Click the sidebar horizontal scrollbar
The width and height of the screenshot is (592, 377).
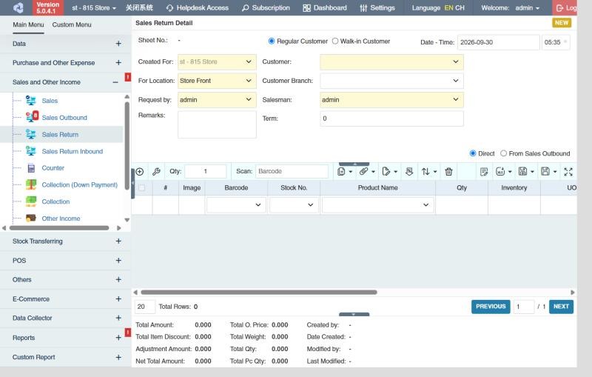pos(59,228)
